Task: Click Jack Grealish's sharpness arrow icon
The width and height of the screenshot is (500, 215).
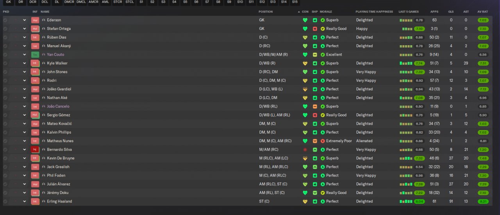Action: (x=315, y=167)
